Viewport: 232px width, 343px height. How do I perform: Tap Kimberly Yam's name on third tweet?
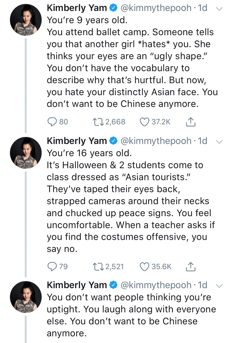pyautogui.click(x=77, y=285)
